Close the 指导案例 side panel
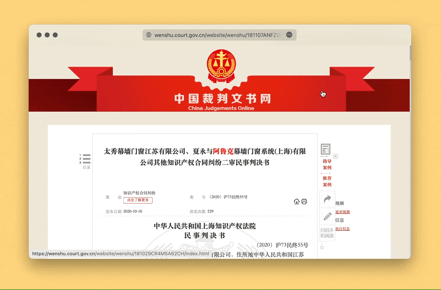This screenshot has height=290, width=441. click(336, 157)
